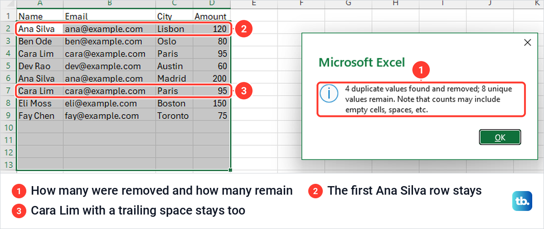
Task: Close the Microsoft Excel dialog with the X
Action: [x=527, y=42]
